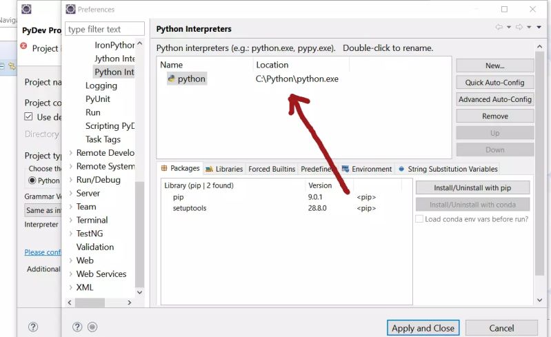Click the restore defaults round icon beside help
The height and width of the screenshot is (337, 551).
pyautogui.click(x=92, y=327)
